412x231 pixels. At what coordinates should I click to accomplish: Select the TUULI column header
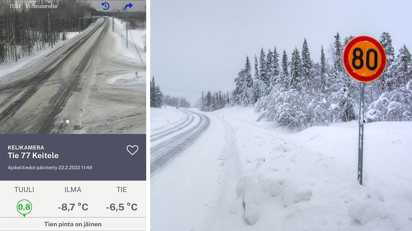24,190
